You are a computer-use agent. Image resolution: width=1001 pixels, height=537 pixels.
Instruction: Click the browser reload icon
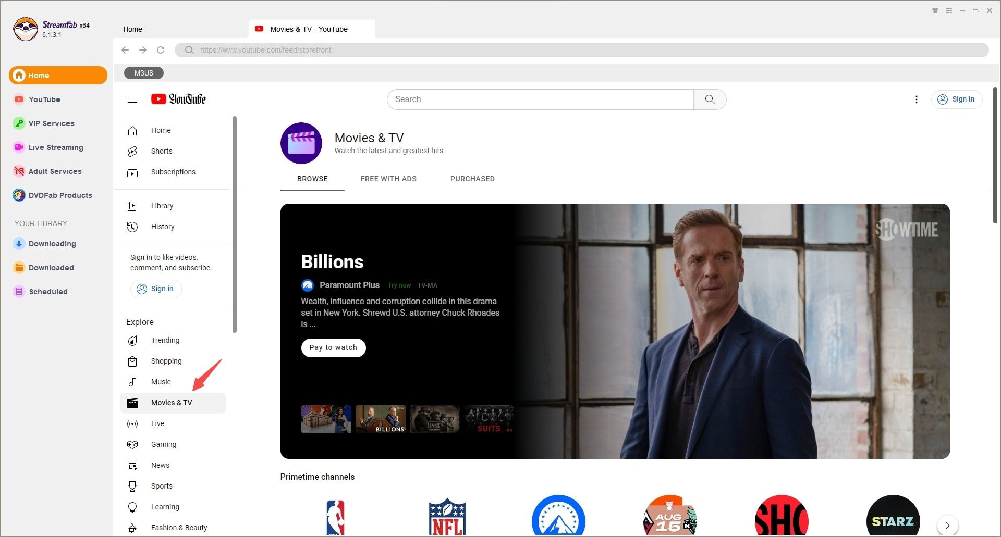click(x=161, y=50)
